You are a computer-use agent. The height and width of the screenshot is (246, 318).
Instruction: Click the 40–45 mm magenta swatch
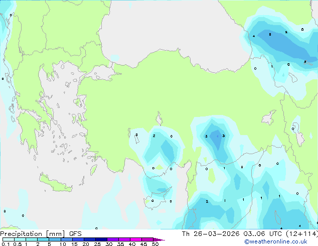point(136,239)
